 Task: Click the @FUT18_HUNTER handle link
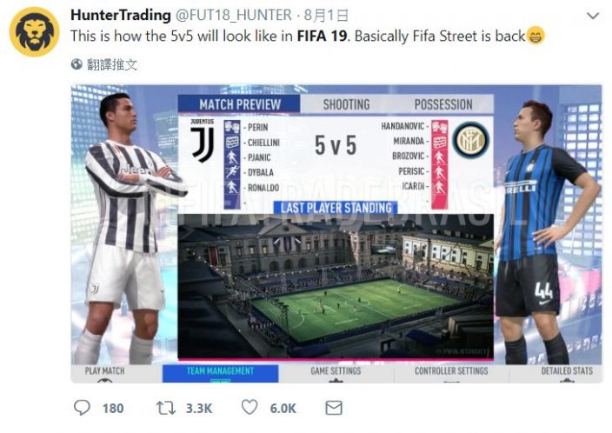pos(233,16)
